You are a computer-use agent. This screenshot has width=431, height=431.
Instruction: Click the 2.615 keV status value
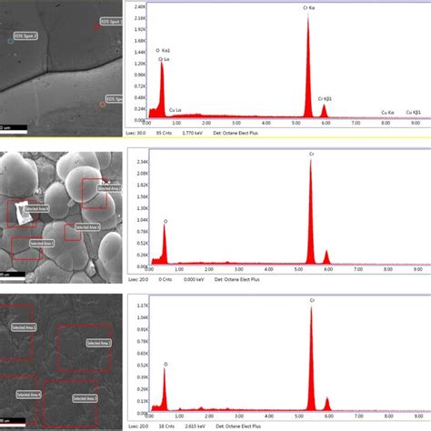point(195,426)
